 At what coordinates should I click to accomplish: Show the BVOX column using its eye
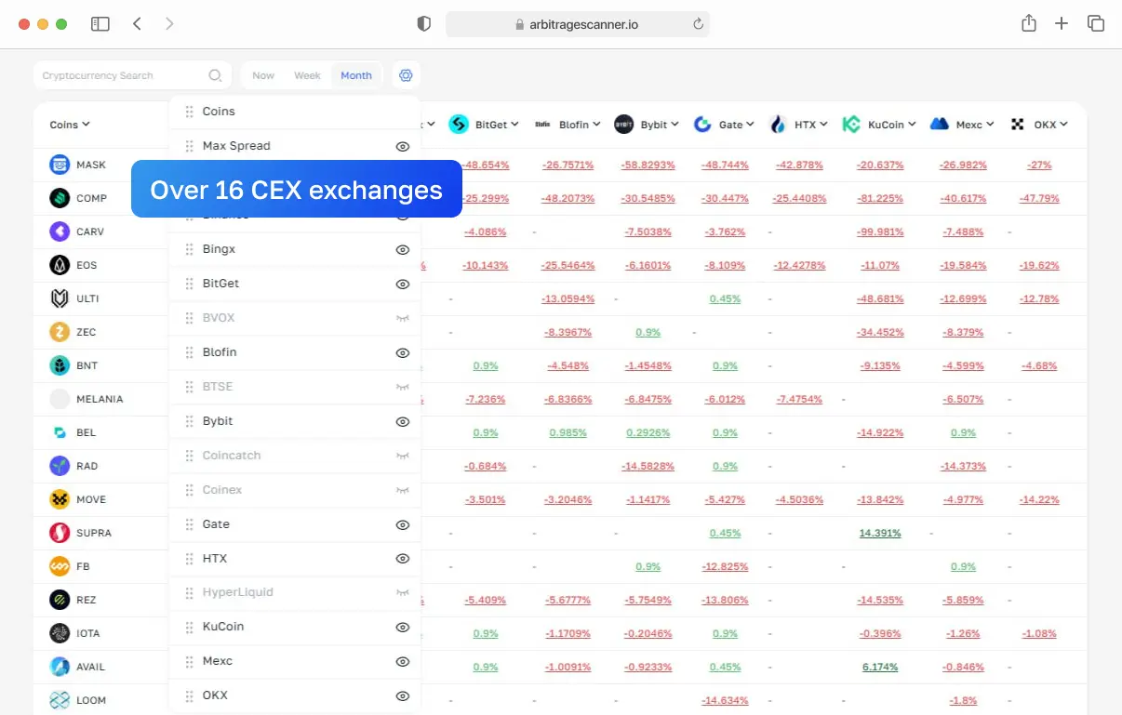tap(403, 318)
